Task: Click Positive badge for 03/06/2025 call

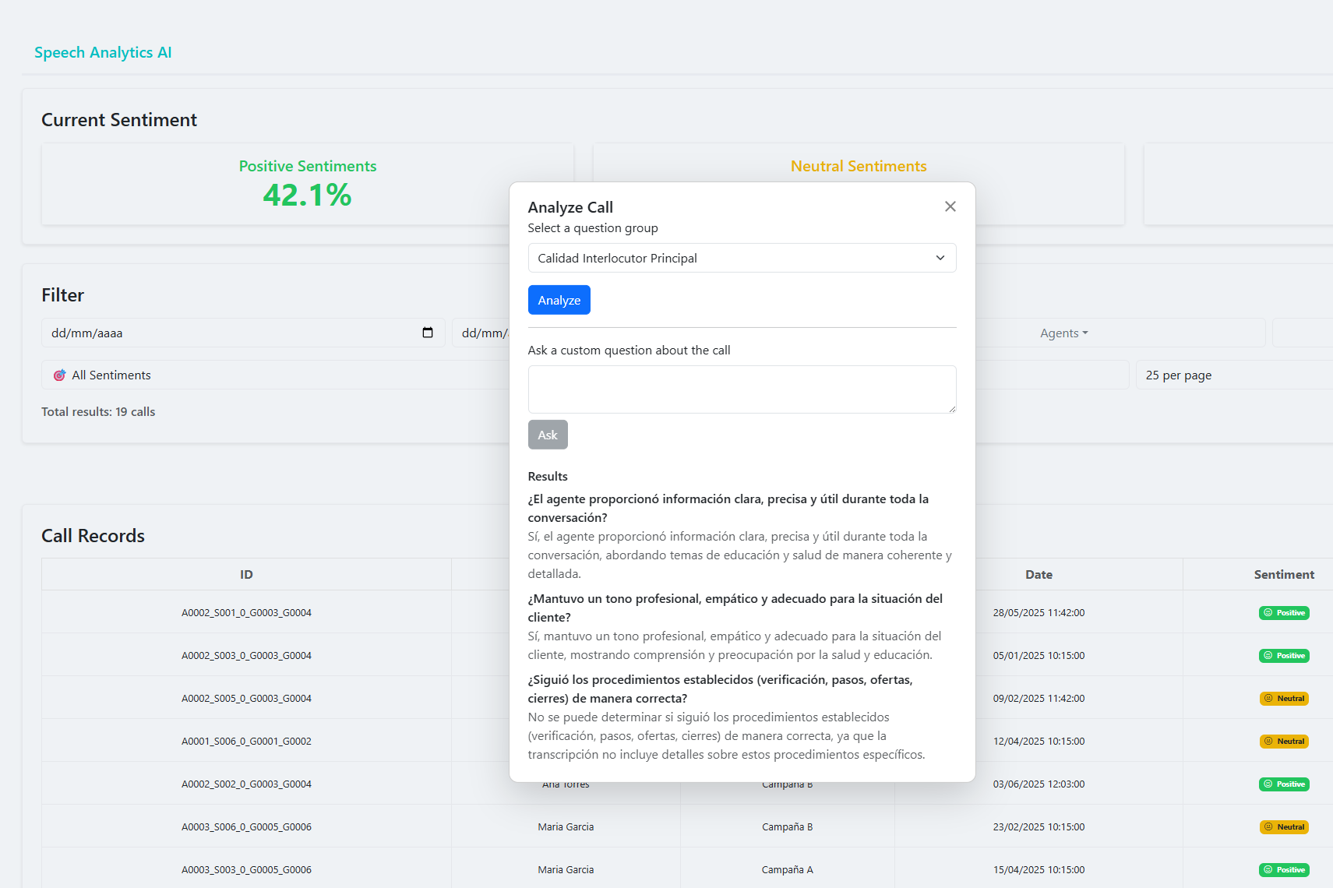Action: tap(1284, 784)
